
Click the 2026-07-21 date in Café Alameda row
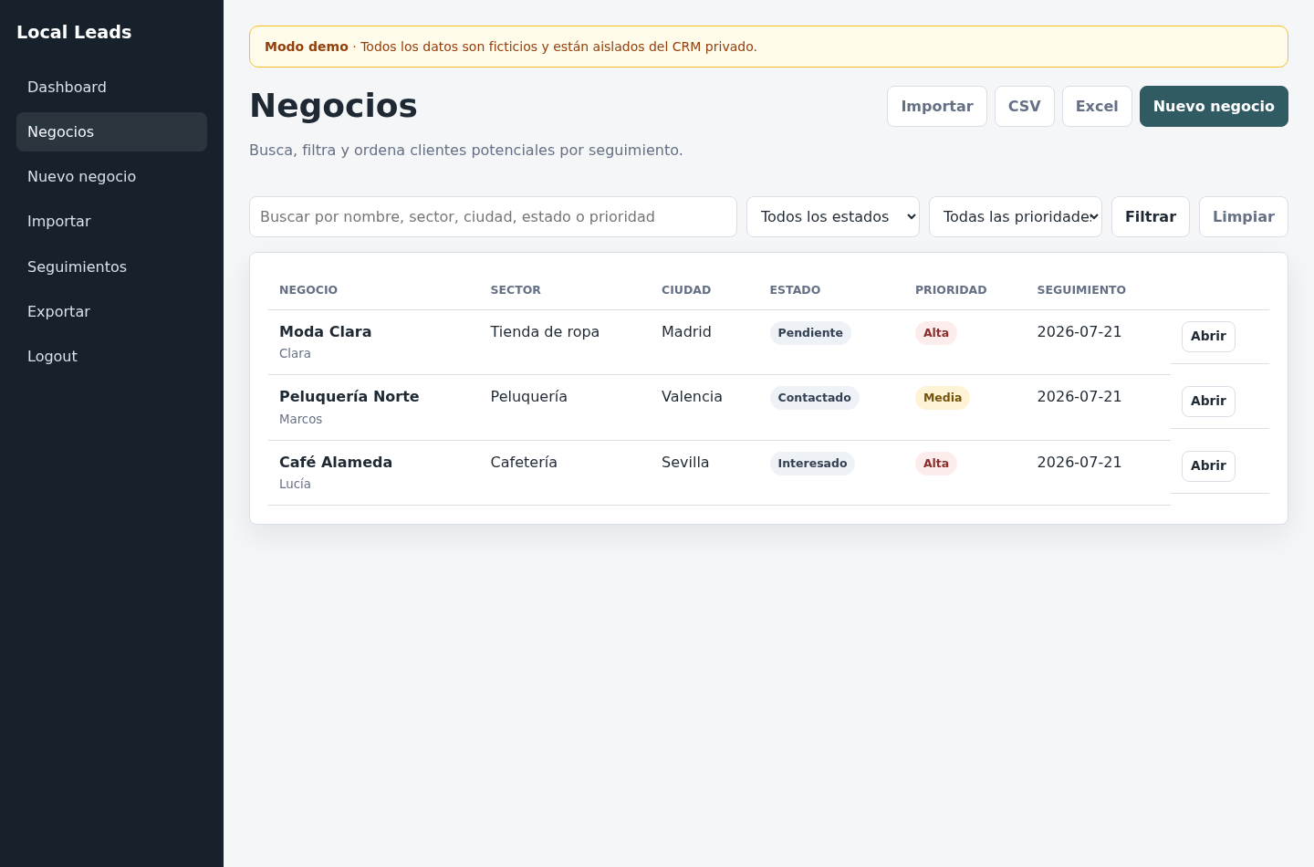pyautogui.click(x=1079, y=463)
